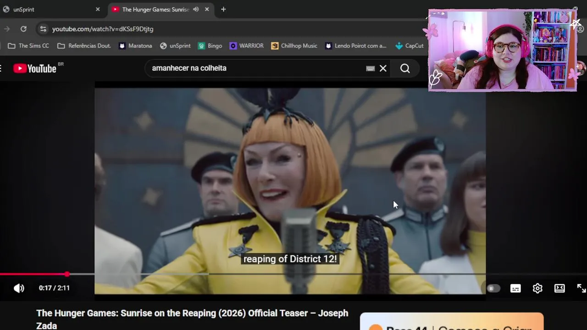Open the unSprint bookmark
The width and height of the screenshot is (587, 330).
(x=175, y=46)
